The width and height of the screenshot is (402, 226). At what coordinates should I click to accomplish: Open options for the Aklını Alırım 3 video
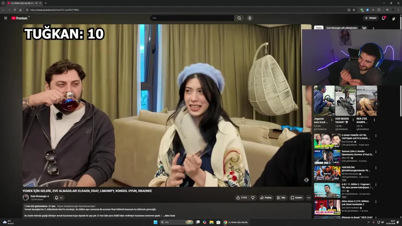(376, 202)
